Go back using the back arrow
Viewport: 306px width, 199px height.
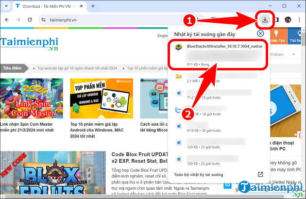coord(7,20)
